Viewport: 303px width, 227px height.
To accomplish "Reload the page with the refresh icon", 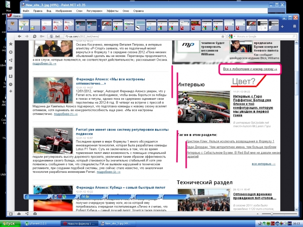I will click(34, 36).
